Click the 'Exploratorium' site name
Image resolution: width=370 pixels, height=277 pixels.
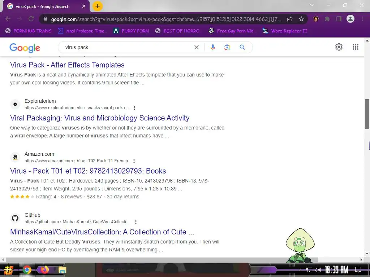click(x=40, y=101)
